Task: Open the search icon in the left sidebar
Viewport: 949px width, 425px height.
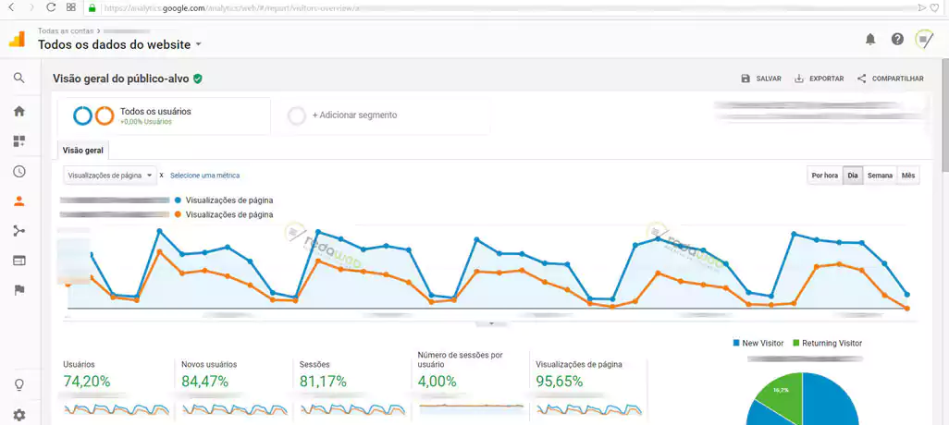Action: [18, 78]
